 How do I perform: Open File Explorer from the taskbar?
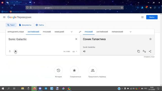pos(23,88)
